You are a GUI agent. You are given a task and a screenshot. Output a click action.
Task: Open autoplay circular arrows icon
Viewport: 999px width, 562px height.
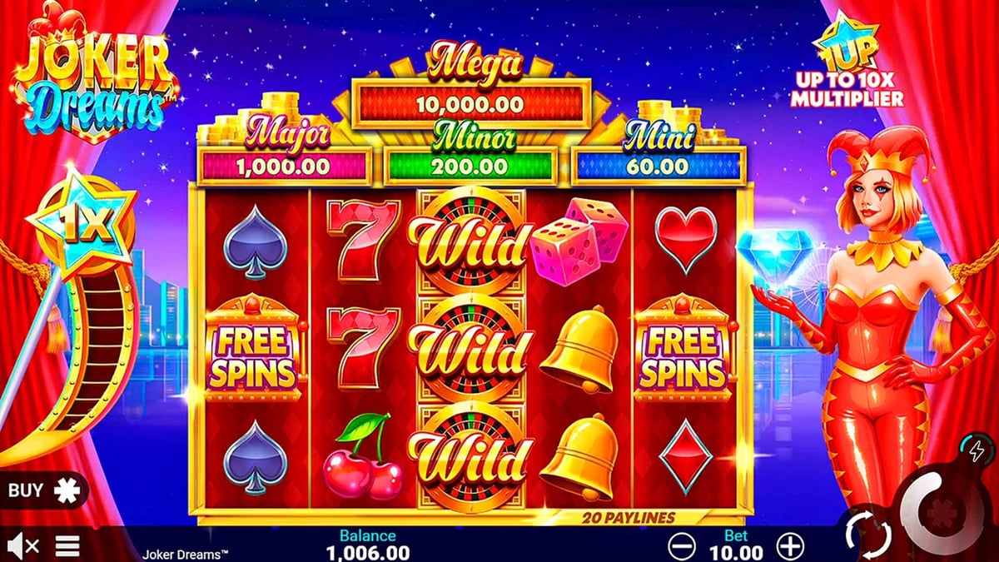[867, 534]
